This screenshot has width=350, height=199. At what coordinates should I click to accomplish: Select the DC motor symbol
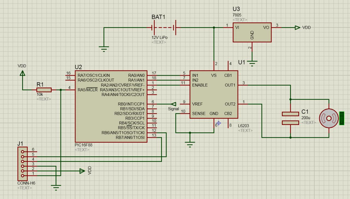click(x=329, y=118)
